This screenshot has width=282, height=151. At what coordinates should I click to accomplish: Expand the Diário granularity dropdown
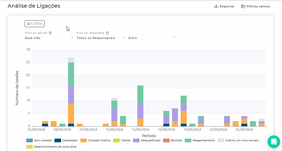tap(152, 38)
